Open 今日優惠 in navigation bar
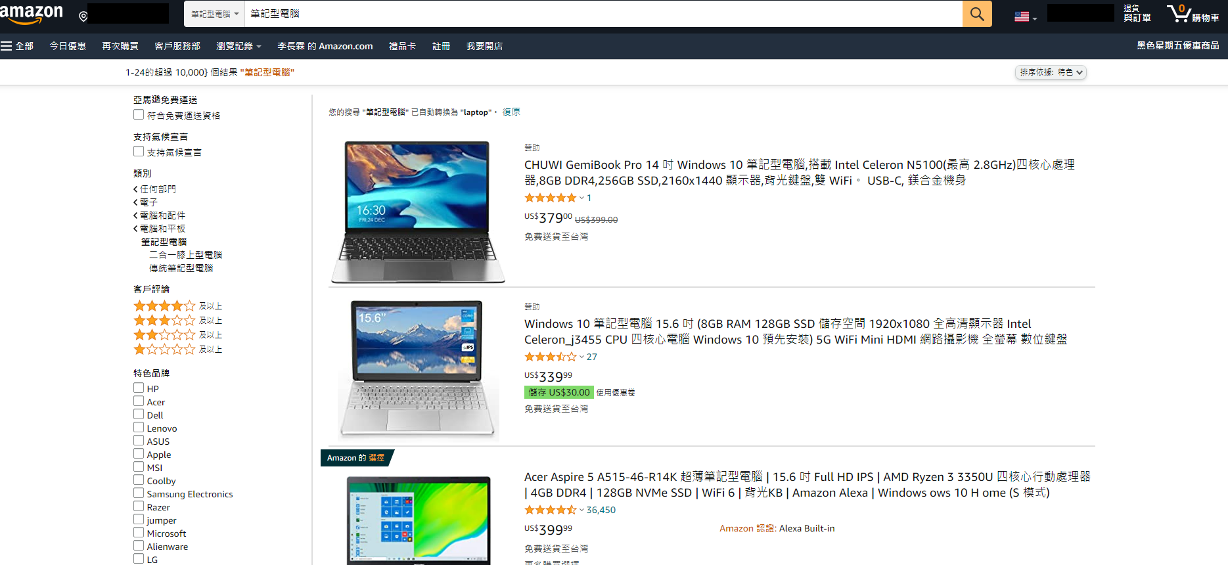 pos(68,46)
